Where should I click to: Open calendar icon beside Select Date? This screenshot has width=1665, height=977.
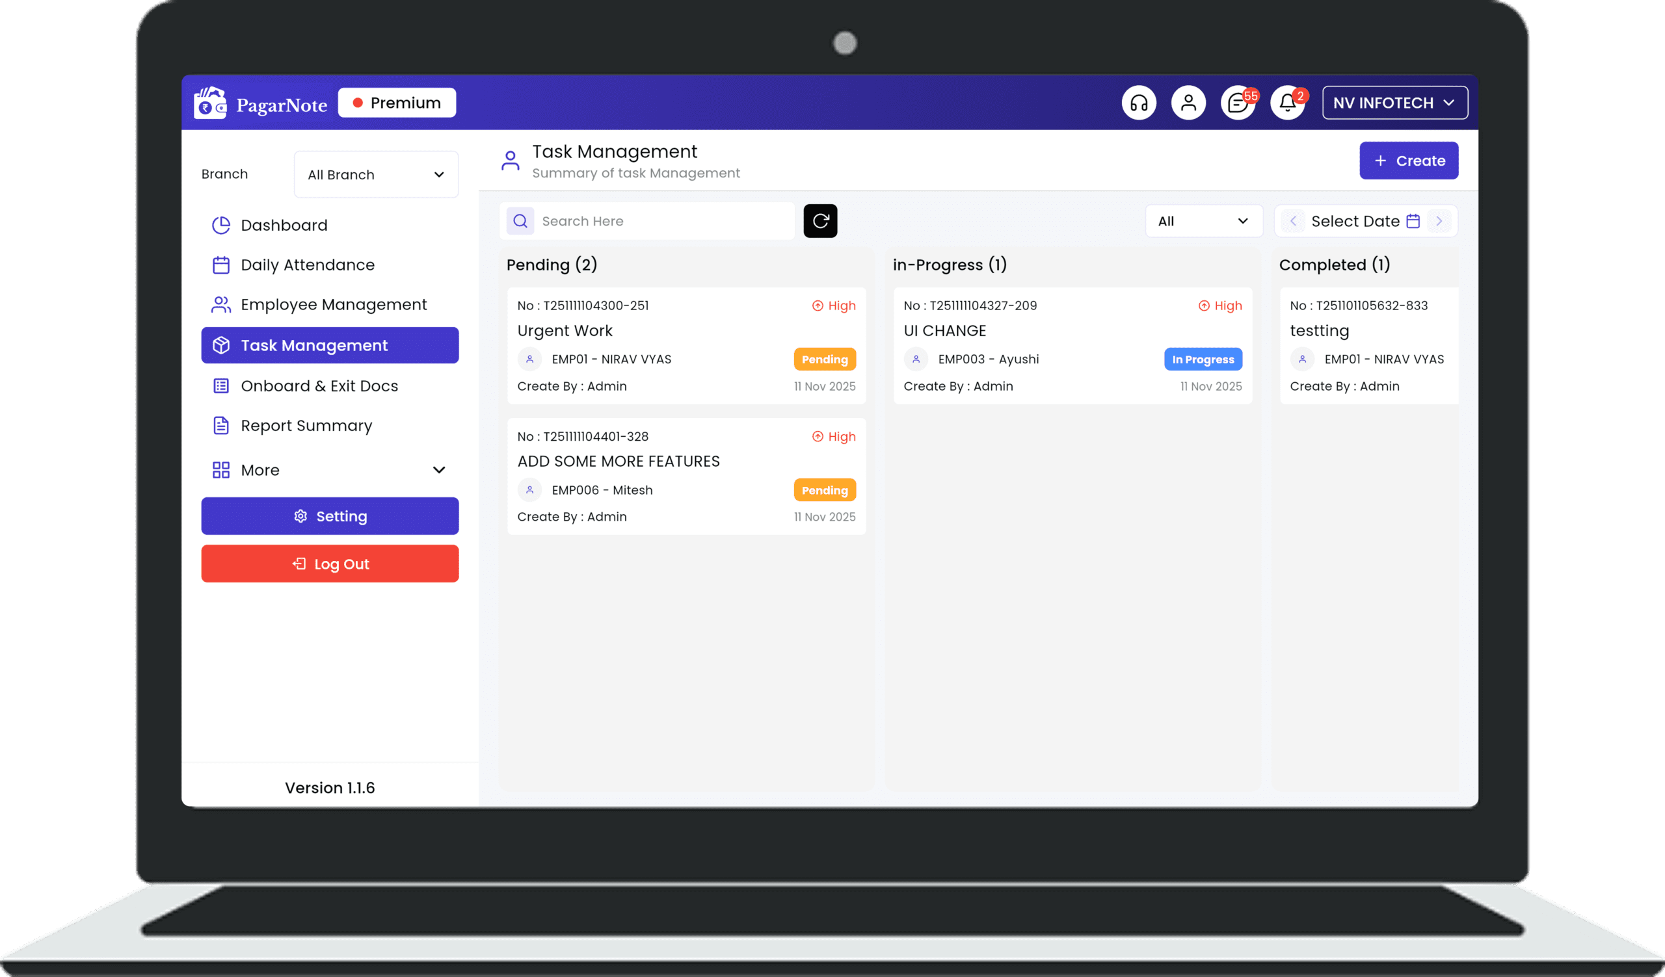point(1413,221)
